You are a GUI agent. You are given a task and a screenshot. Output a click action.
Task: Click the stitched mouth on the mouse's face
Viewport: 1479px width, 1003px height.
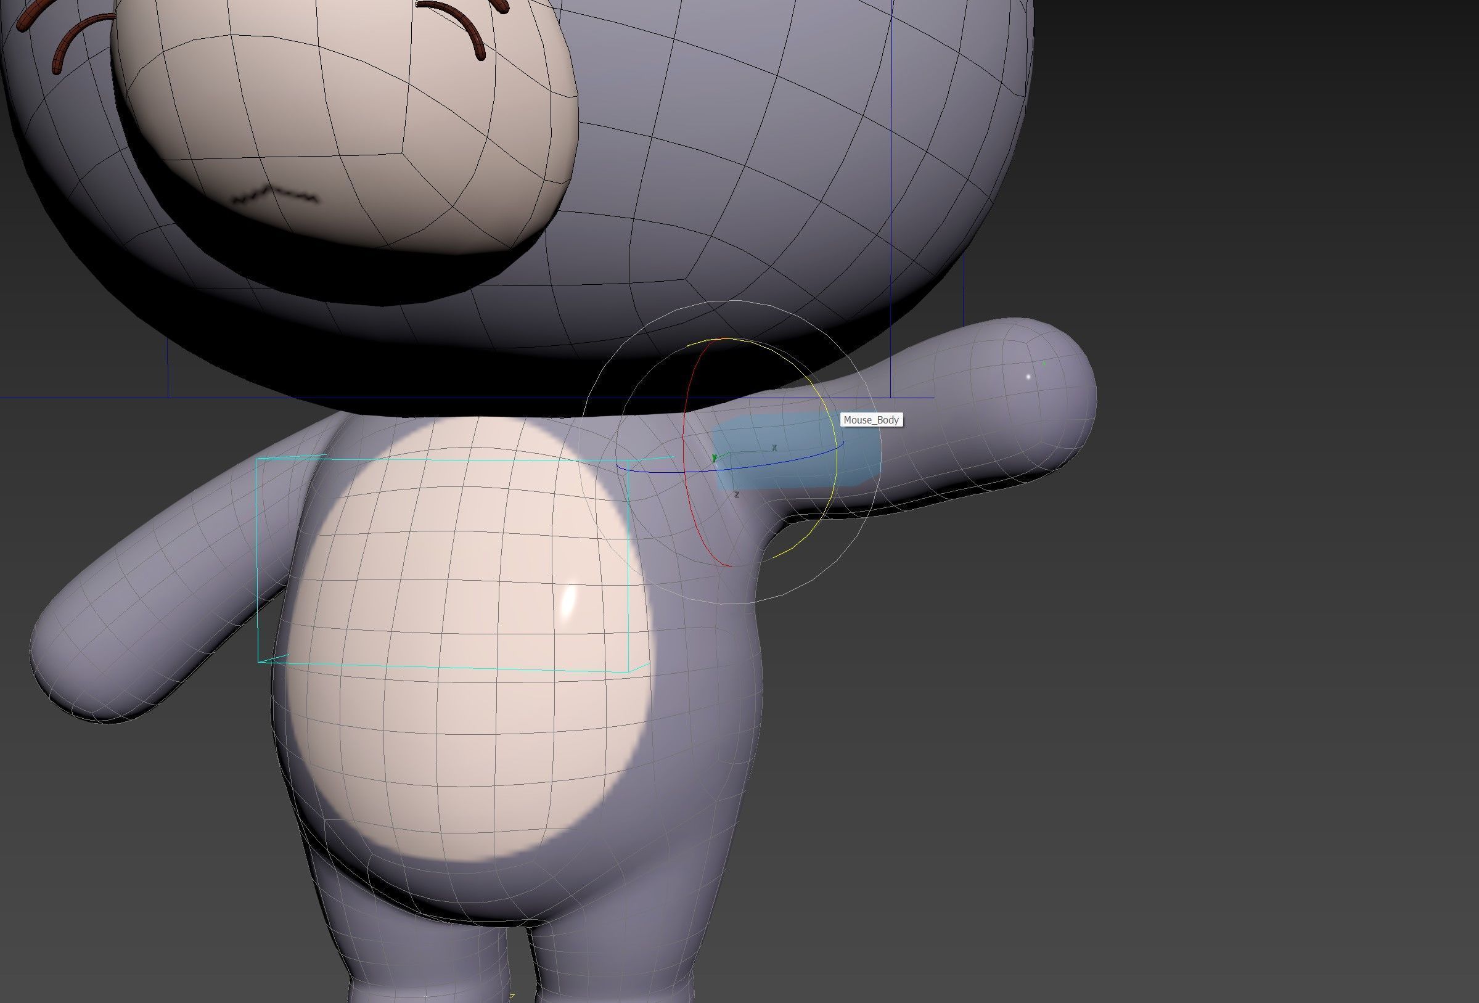click(x=275, y=195)
